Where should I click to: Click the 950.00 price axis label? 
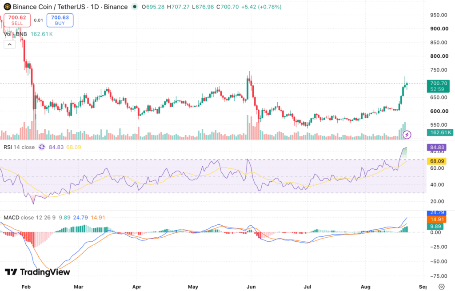439,15
